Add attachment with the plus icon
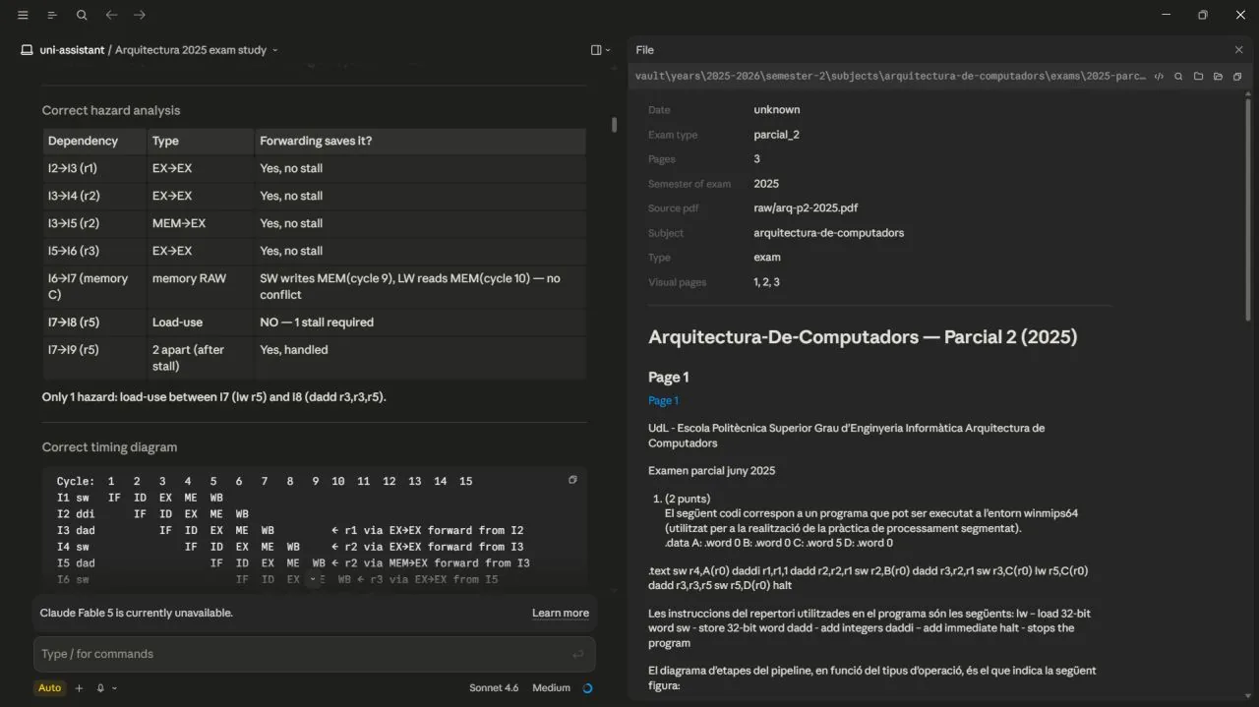The image size is (1259, 707). tap(80, 688)
